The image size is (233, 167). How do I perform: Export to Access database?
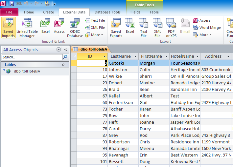click(x=202, y=20)
